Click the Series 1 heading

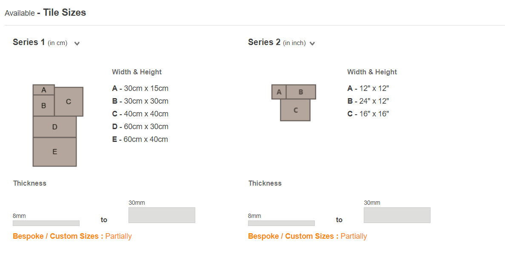coord(29,42)
